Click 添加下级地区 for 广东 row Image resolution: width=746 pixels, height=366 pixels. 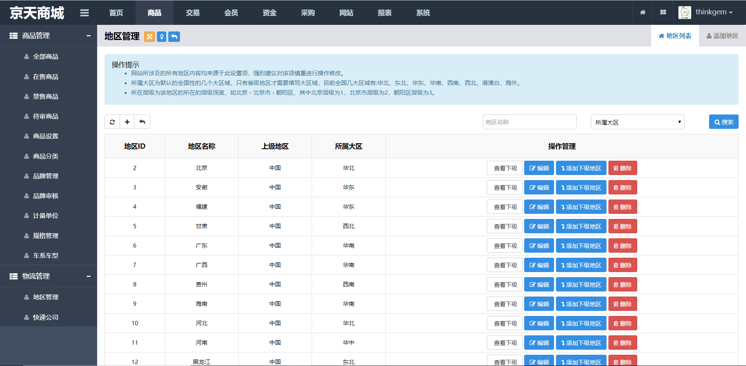click(581, 246)
